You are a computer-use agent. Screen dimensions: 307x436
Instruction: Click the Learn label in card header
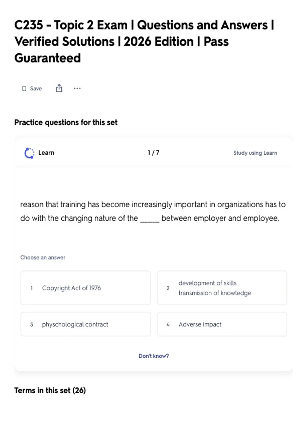(x=46, y=153)
